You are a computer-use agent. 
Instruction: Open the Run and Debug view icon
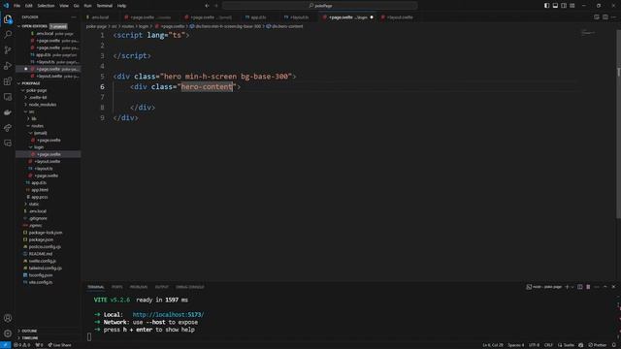(8, 66)
